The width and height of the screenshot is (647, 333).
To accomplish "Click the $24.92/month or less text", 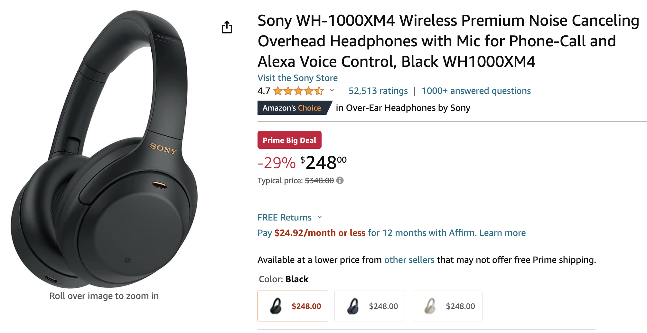I will point(320,233).
